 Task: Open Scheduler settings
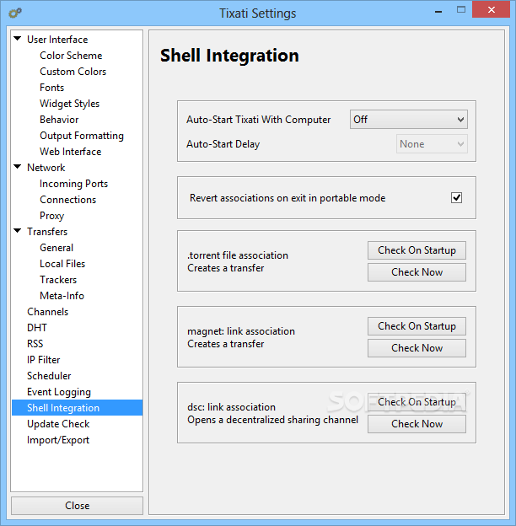pyautogui.click(x=49, y=376)
